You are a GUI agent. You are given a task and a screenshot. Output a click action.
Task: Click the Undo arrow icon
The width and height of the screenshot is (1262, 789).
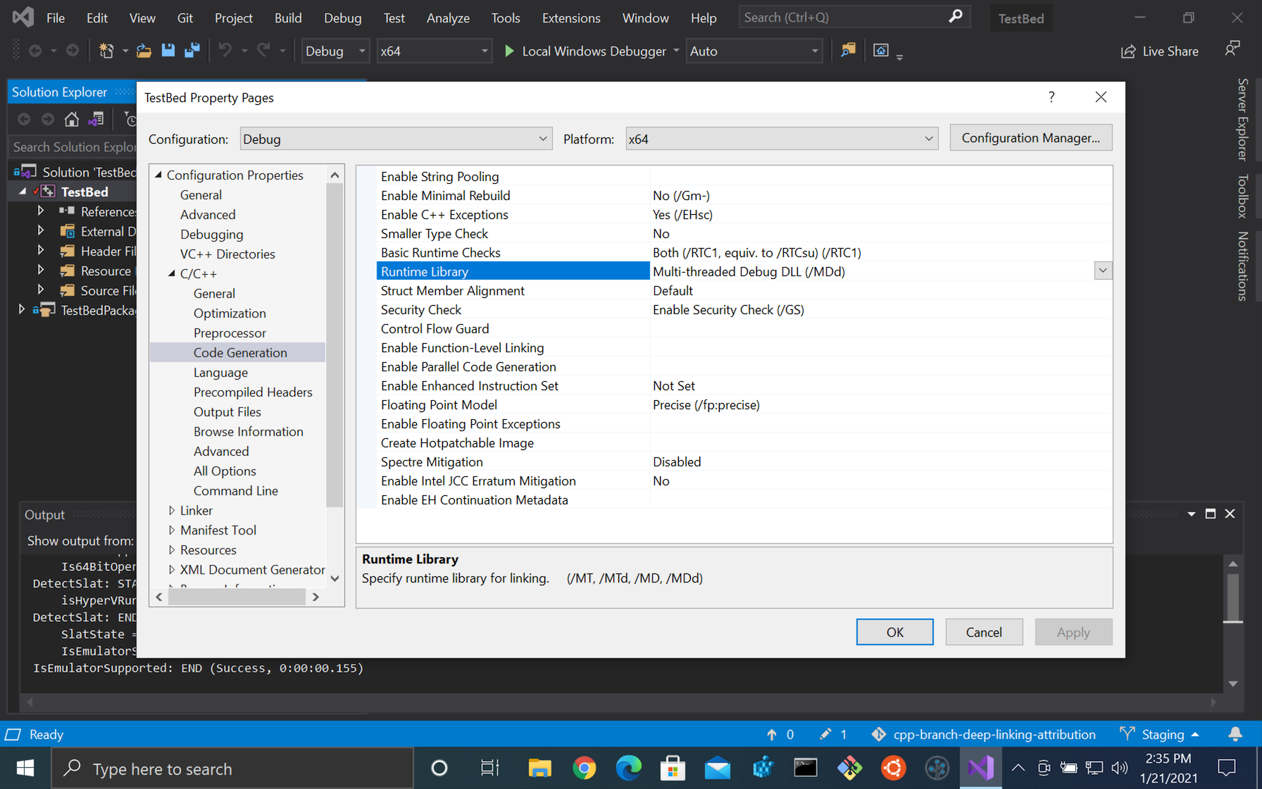click(x=225, y=51)
